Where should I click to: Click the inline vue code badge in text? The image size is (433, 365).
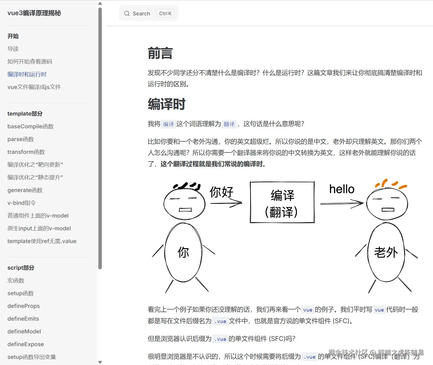point(308,310)
